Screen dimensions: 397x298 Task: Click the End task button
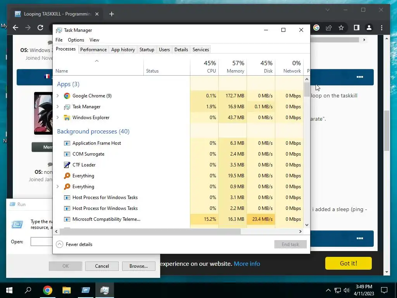(x=290, y=244)
